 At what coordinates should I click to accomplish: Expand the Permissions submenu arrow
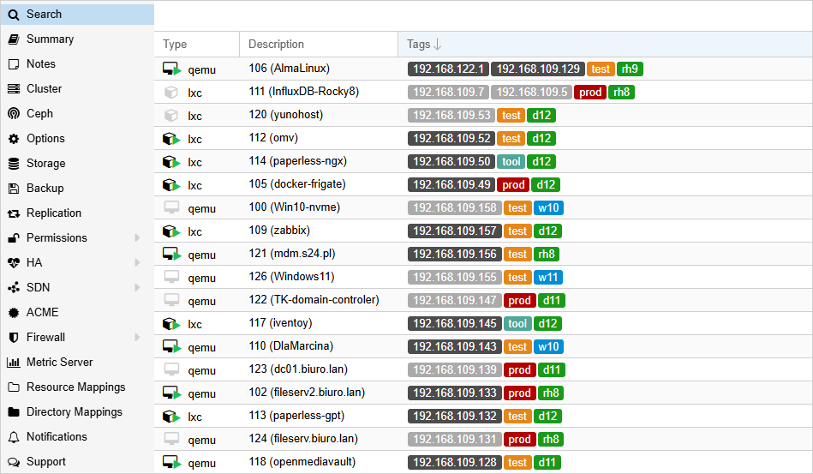(x=137, y=238)
